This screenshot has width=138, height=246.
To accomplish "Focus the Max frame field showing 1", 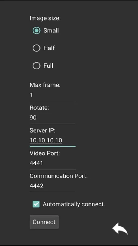I will pos(53,95).
